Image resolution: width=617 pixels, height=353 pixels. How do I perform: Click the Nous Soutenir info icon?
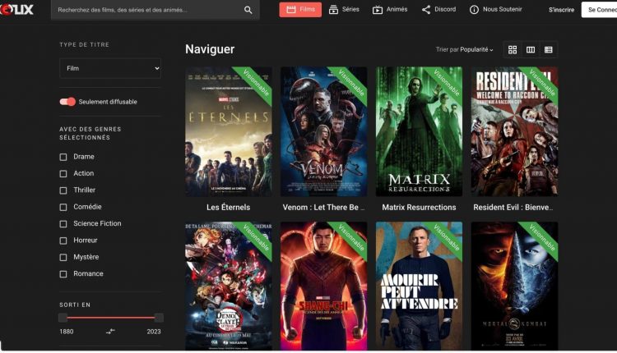click(474, 9)
